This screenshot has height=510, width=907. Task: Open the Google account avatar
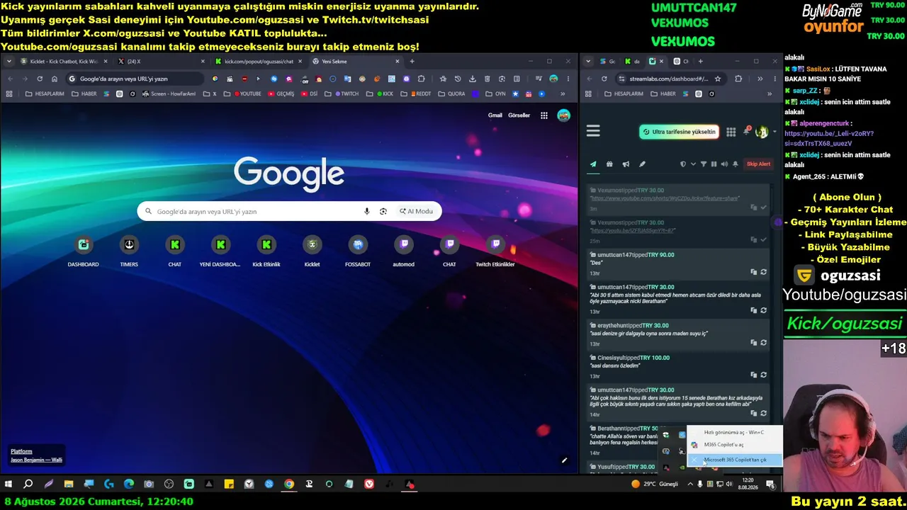pos(563,115)
